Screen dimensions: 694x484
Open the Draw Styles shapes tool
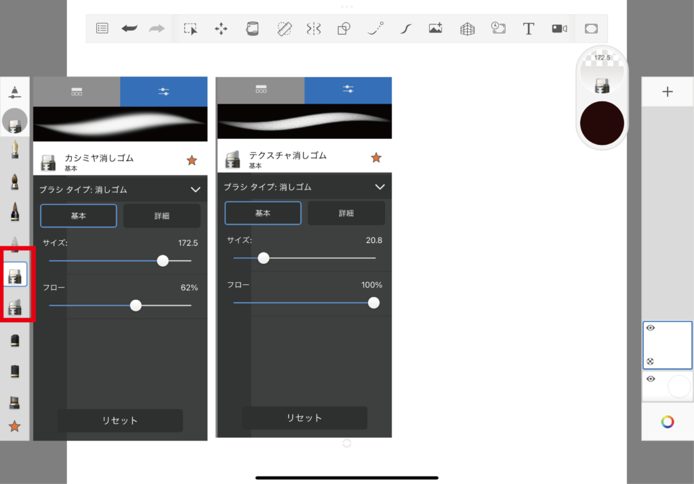pos(344,28)
